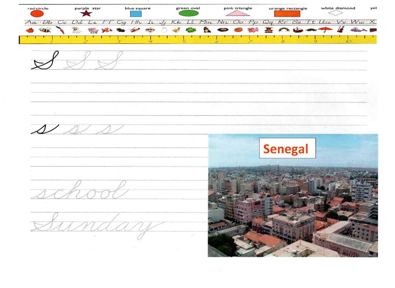Click the red circle shape
This screenshot has height=288, width=395.
point(37,14)
